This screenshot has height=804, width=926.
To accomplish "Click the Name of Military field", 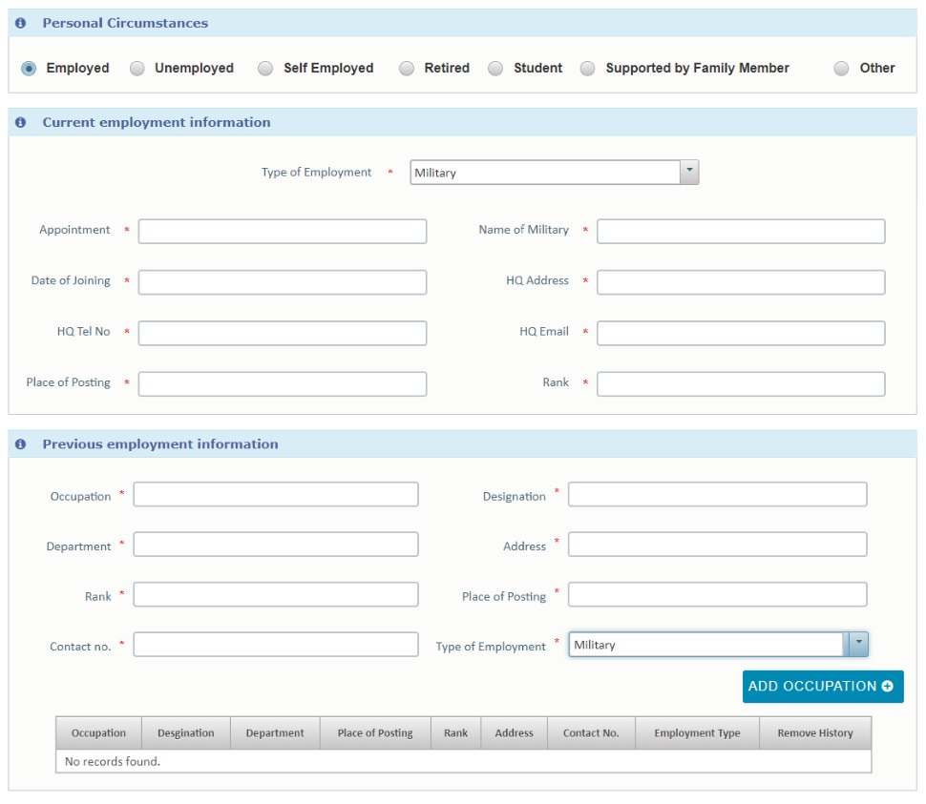I will [741, 231].
